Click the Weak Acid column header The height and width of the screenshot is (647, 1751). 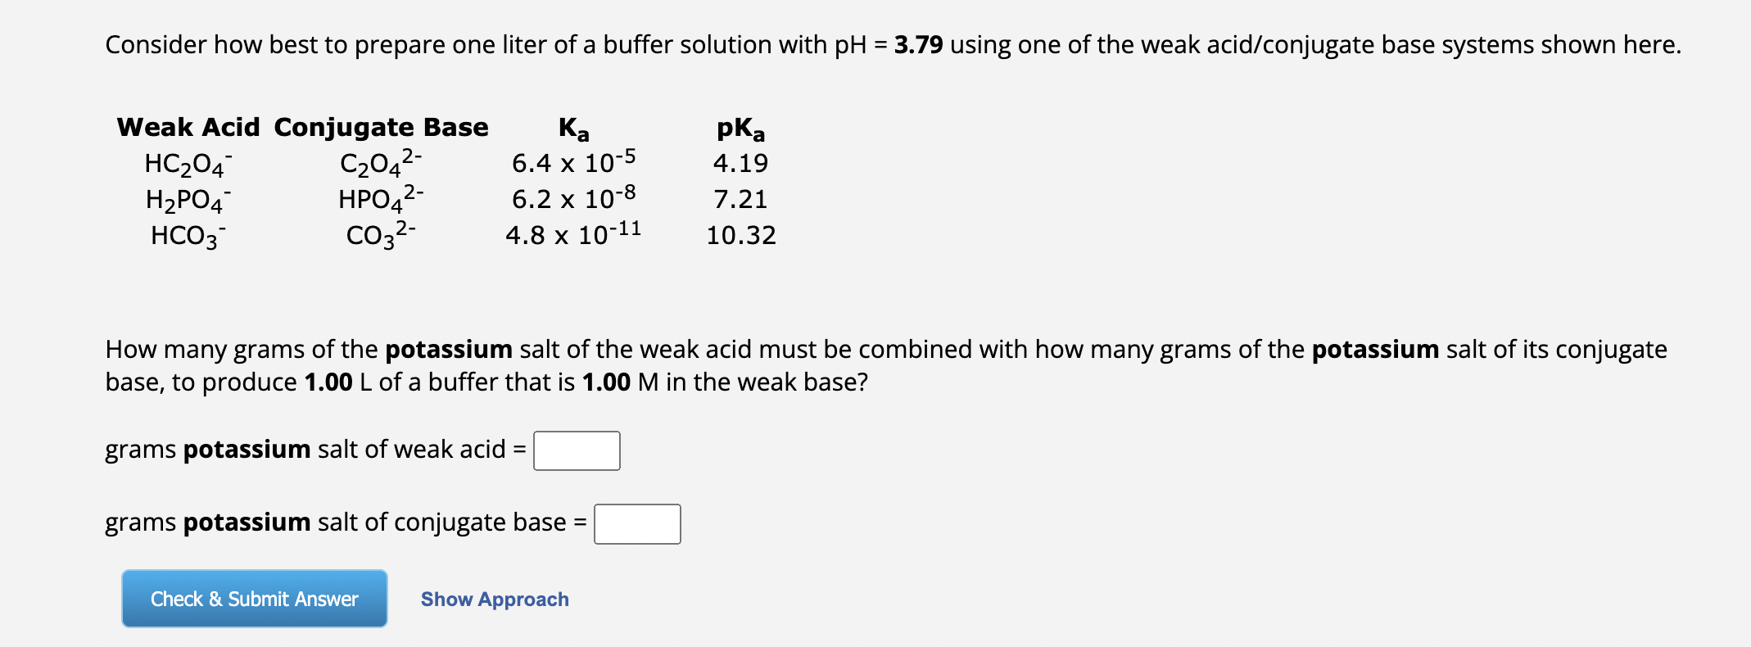188,127
